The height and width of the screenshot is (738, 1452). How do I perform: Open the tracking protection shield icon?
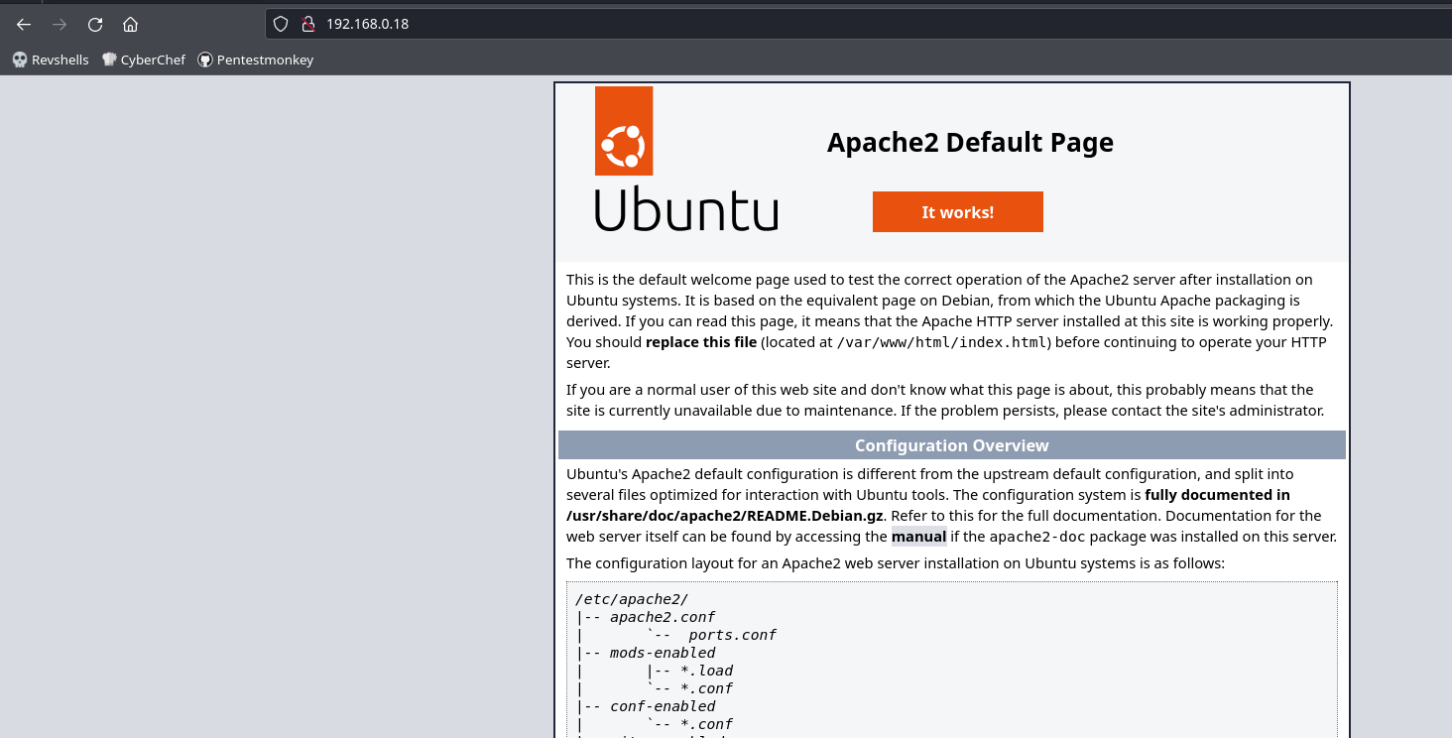coord(281,24)
